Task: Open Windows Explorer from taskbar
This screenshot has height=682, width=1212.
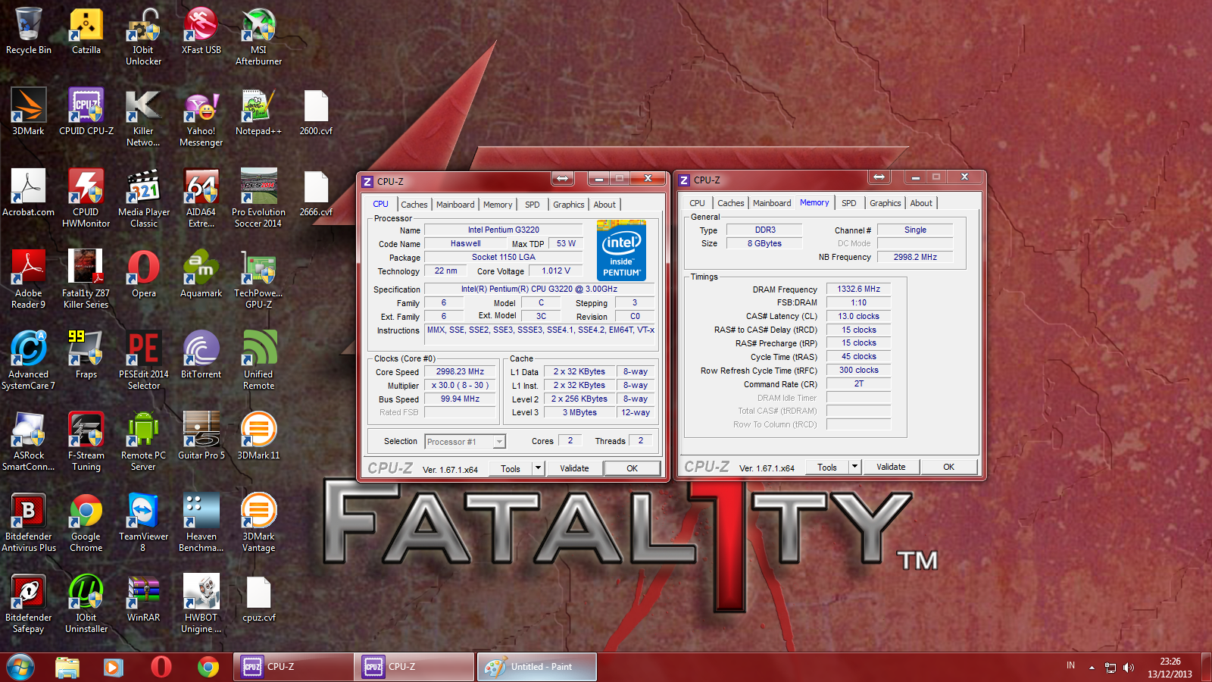Action: [x=67, y=667]
